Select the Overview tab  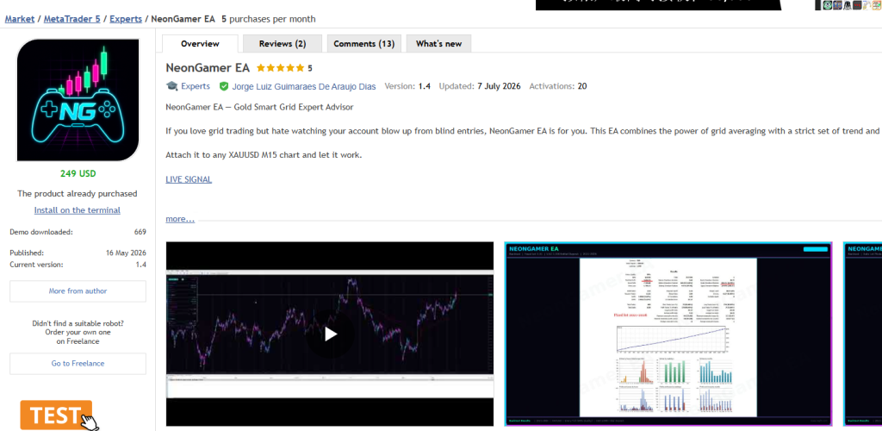(x=200, y=44)
